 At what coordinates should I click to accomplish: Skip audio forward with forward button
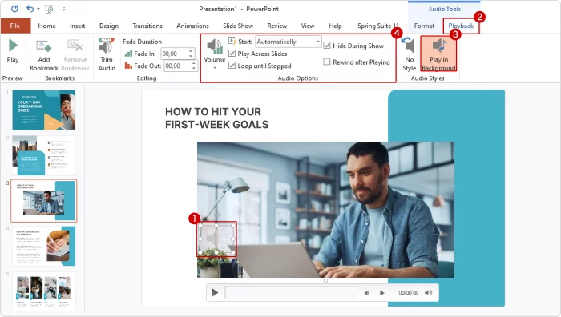pos(381,293)
